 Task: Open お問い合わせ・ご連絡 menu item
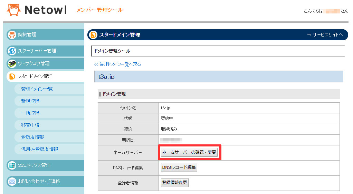(x=45, y=182)
